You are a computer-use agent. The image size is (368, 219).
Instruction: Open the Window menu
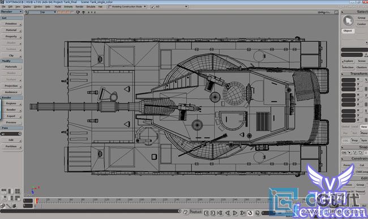[38, 7]
